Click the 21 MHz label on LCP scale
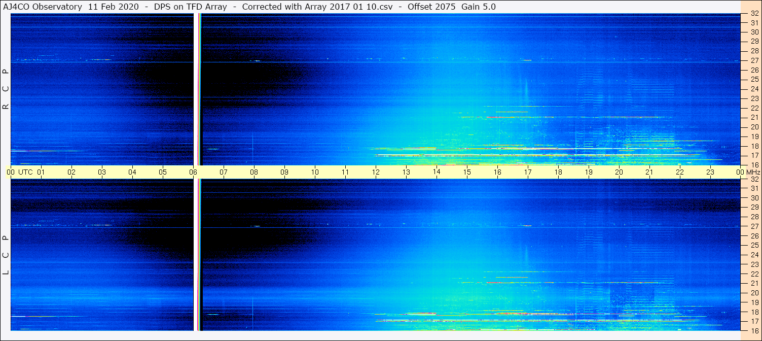The height and width of the screenshot is (341, 762). (754, 283)
